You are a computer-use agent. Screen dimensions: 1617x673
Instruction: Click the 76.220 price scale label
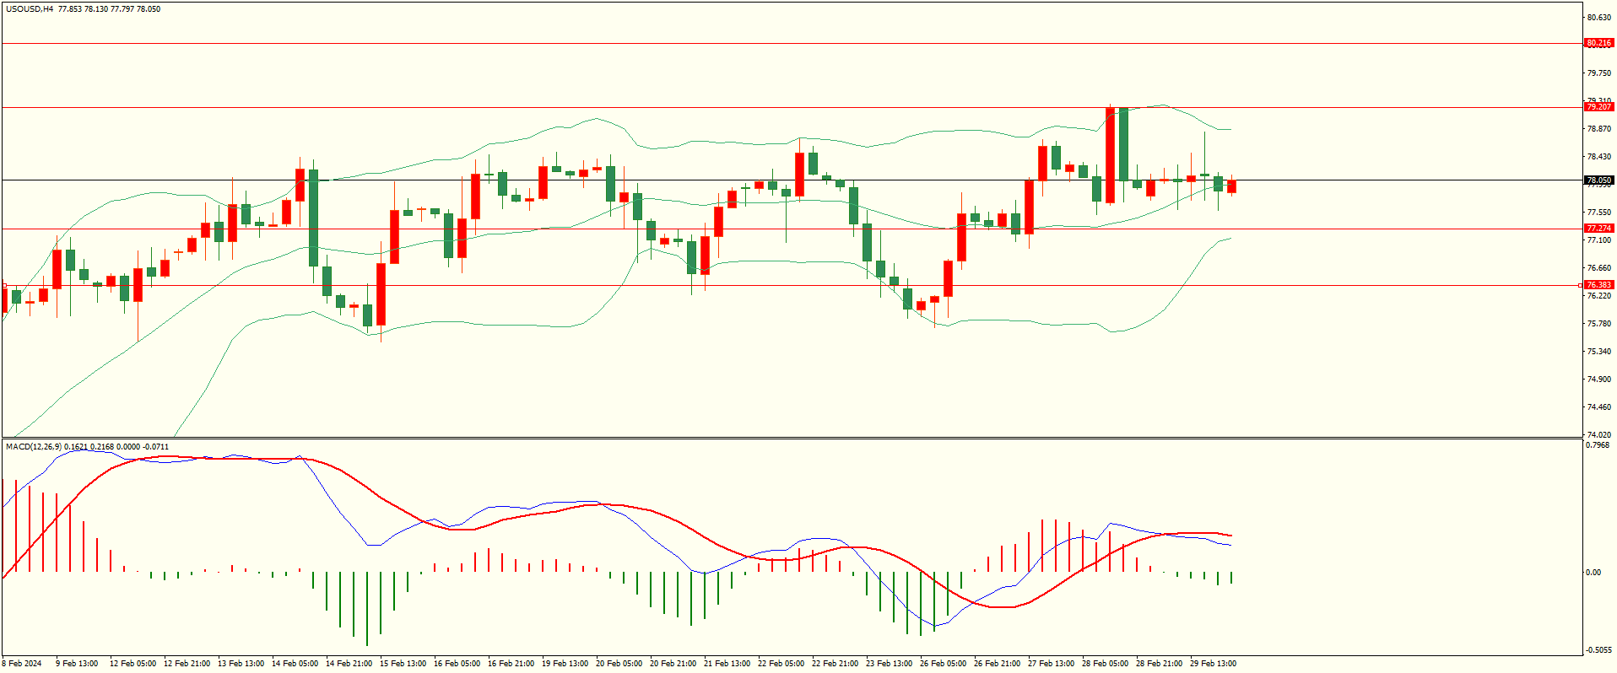tap(1599, 296)
